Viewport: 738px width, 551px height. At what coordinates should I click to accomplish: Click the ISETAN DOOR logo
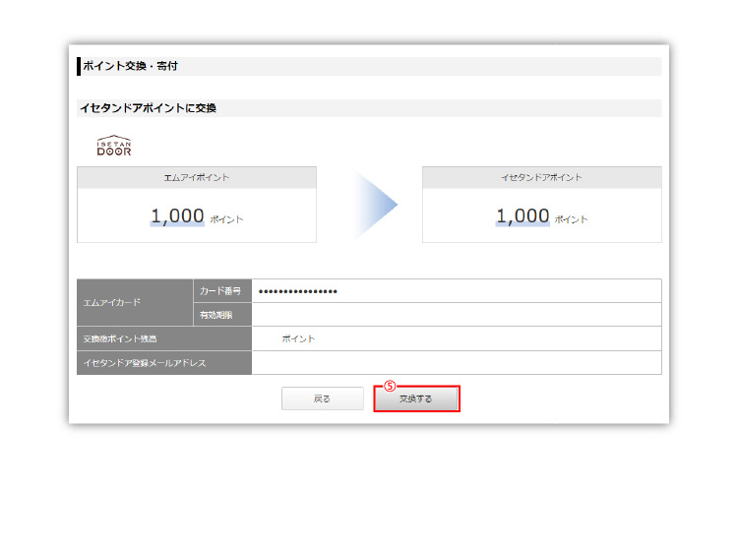click(x=114, y=146)
